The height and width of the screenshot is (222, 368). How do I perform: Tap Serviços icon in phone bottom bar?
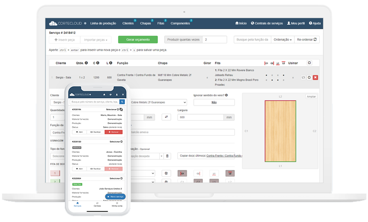click(x=78, y=204)
